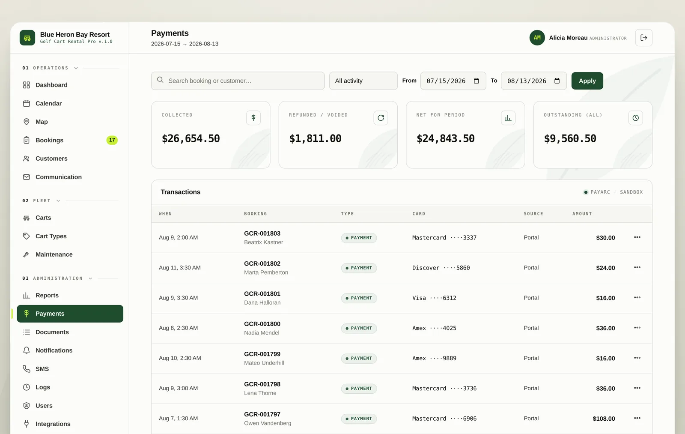Viewport: 685px width, 434px height.
Task: Click the logout icon button
Action: tap(643, 38)
